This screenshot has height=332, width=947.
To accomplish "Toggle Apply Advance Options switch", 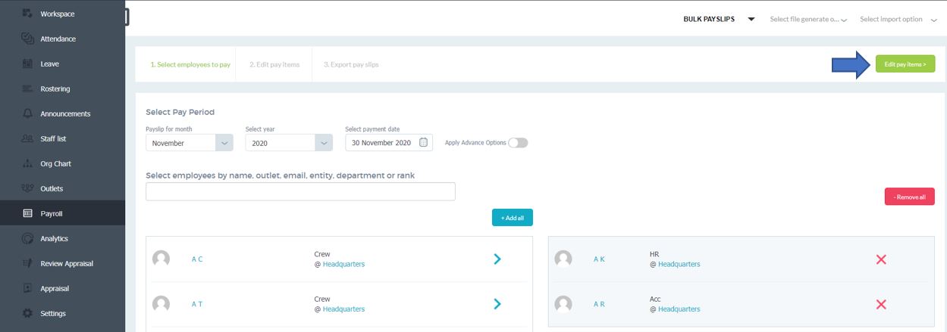I will point(518,142).
